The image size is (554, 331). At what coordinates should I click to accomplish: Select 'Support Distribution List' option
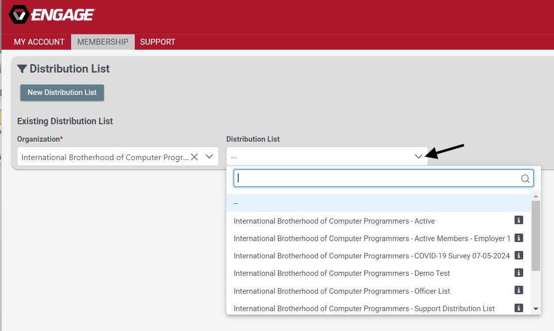[379, 308]
